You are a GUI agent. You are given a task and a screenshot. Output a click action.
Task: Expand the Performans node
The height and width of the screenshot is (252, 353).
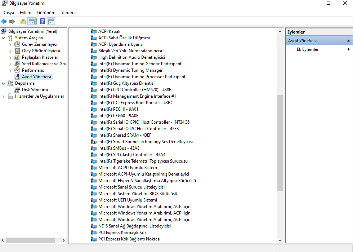pyautogui.click(x=10, y=71)
